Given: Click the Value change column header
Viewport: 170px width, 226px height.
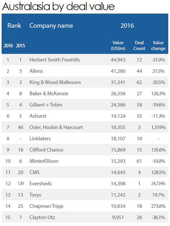Looking at the screenshot, I should coord(158,46).
